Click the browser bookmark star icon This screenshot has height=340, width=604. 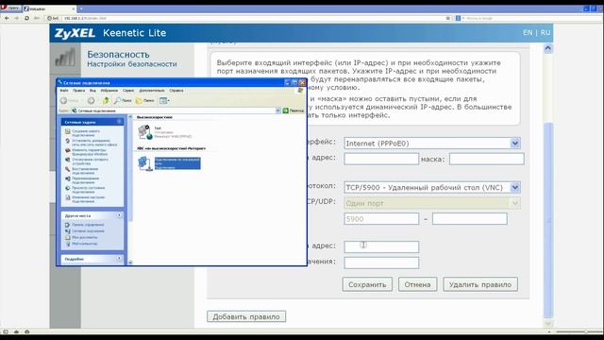[448, 18]
